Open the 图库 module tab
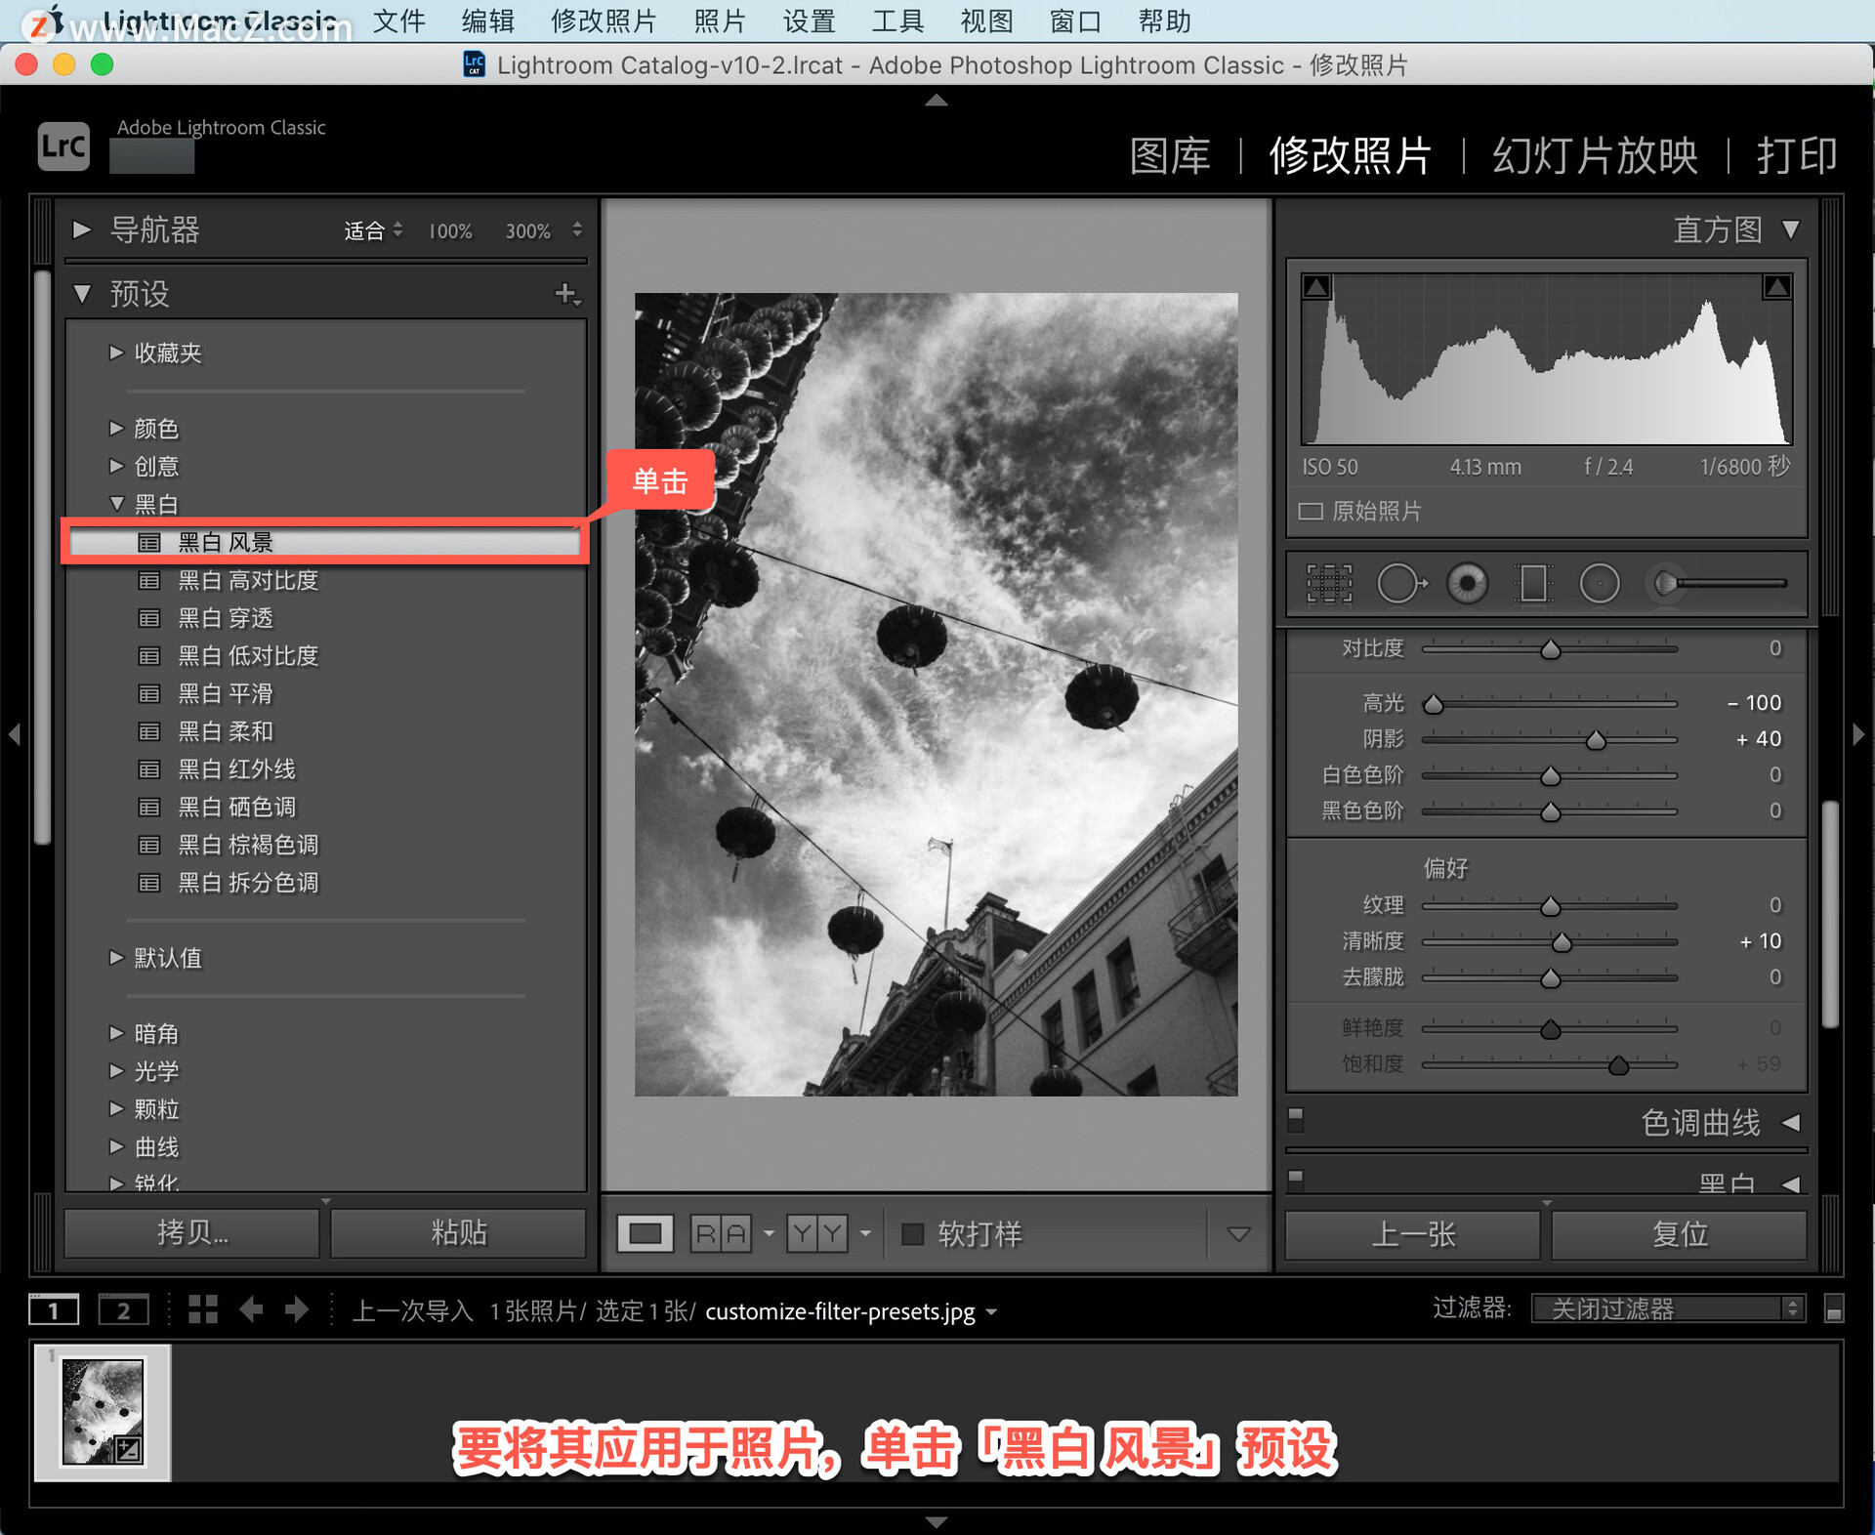Screen dimensions: 1875x1535 [1169, 156]
